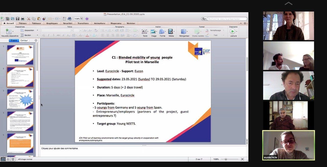Expand the Lecture dropdown arrow

click(237, 32)
